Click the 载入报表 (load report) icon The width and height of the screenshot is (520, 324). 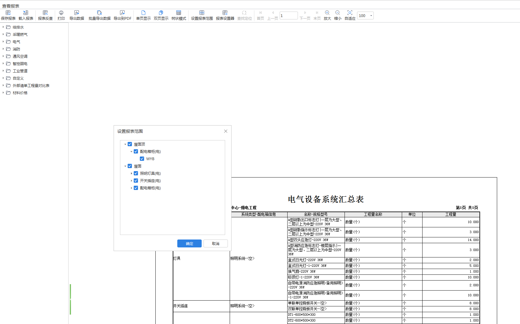(x=26, y=13)
